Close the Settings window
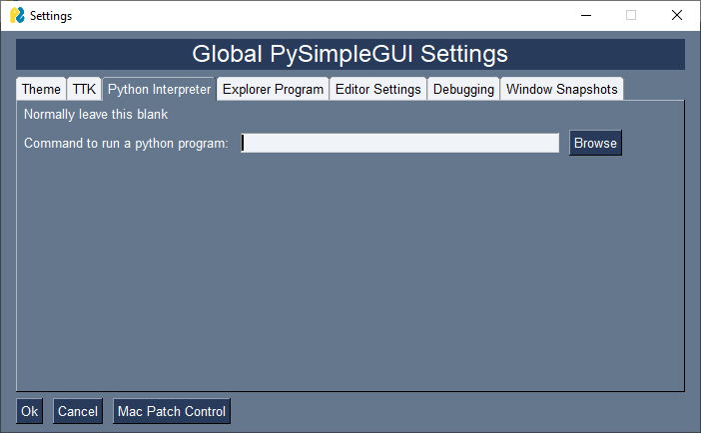 677,16
